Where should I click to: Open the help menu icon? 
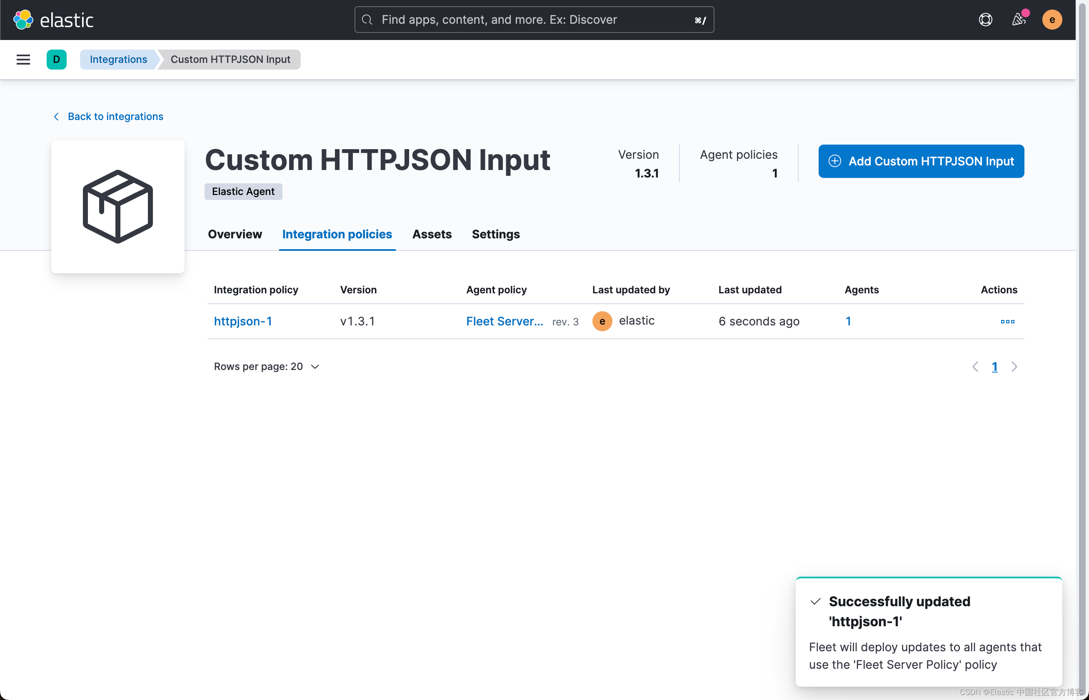[985, 20]
